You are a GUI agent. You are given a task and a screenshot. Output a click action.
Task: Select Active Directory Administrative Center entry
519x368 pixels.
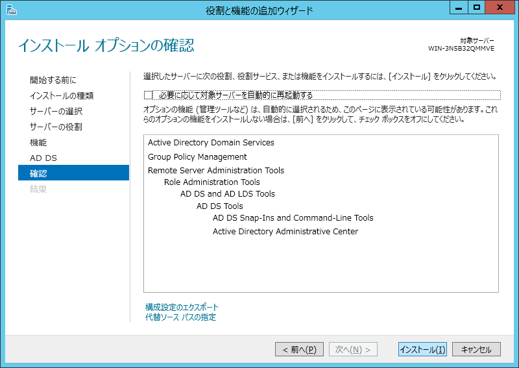pos(285,231)
